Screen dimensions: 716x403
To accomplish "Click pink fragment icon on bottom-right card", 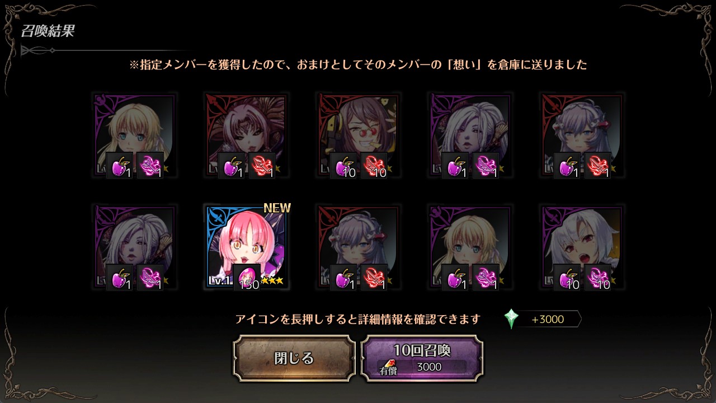I will pos(598,277).
